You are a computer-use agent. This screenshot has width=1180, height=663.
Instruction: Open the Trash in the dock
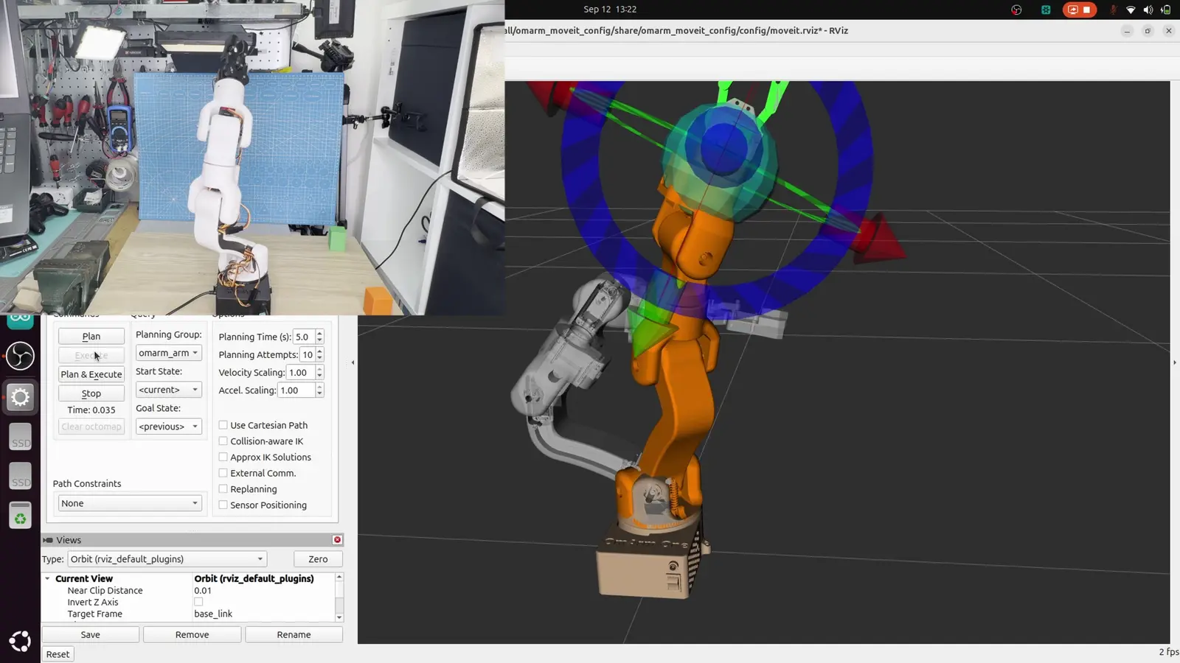[21, 516]
